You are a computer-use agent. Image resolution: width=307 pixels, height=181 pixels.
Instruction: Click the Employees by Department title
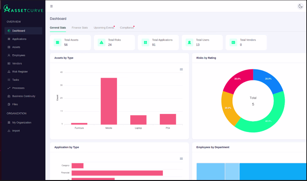[x=213, y=147]
